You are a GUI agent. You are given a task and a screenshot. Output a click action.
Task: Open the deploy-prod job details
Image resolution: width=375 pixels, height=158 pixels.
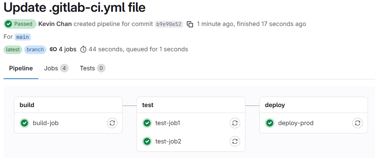(296, 123)
